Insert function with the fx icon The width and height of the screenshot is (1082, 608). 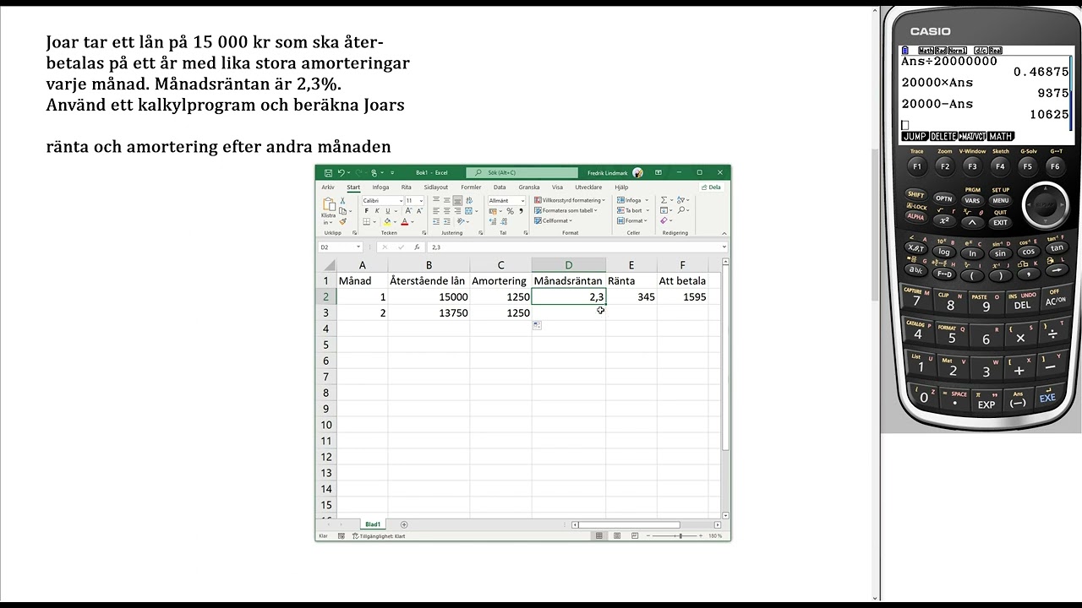pyautogui.click(x=417, y=247)
